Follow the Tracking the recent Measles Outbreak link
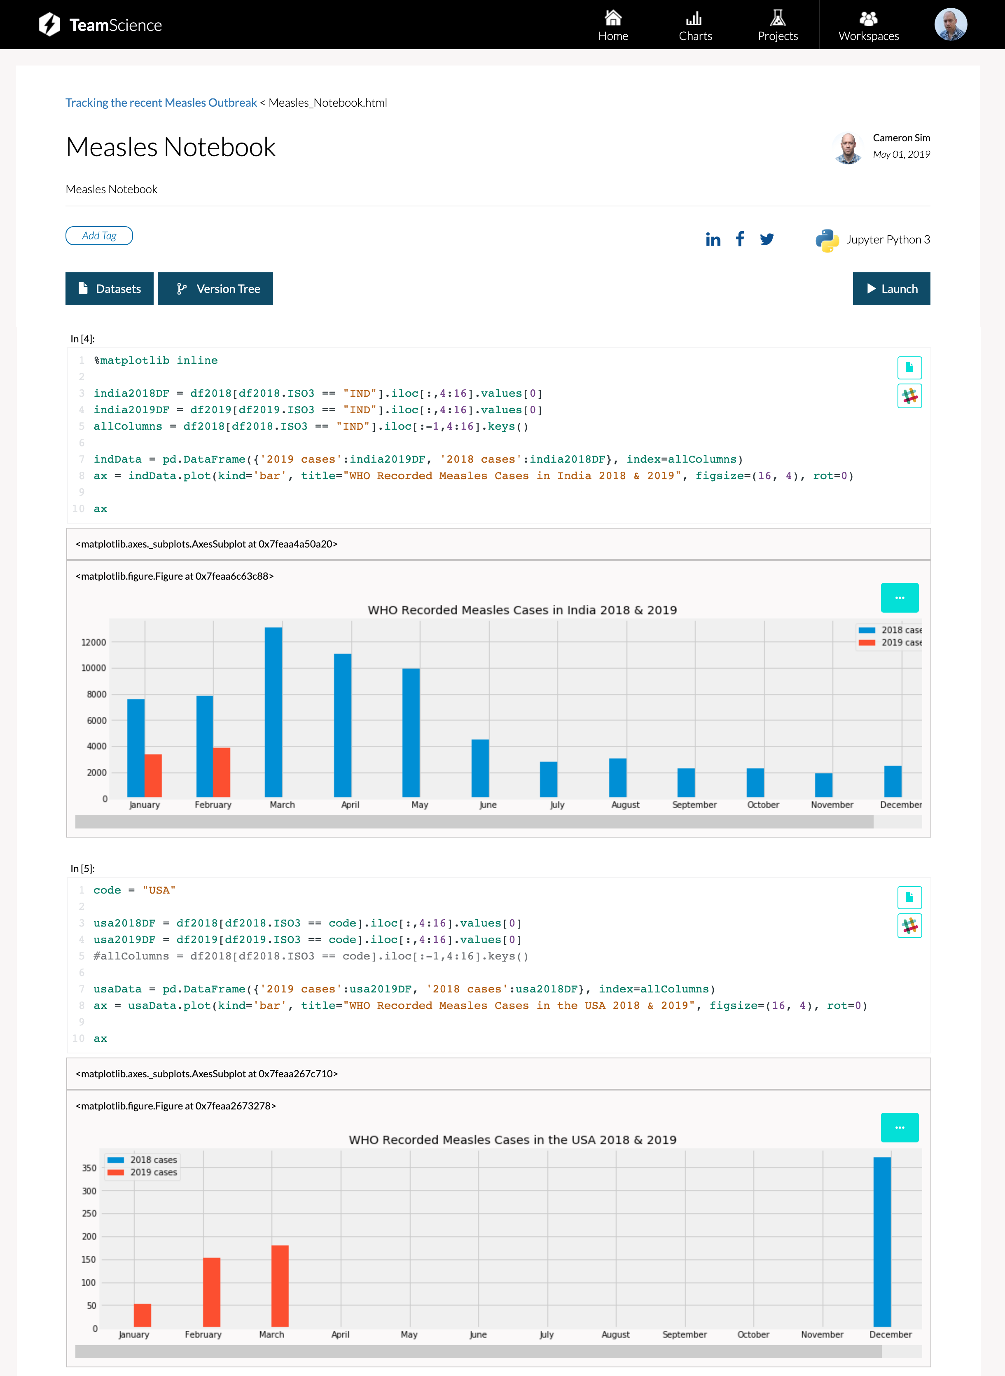The image size is (1005, 1376). tap(161, 102)
